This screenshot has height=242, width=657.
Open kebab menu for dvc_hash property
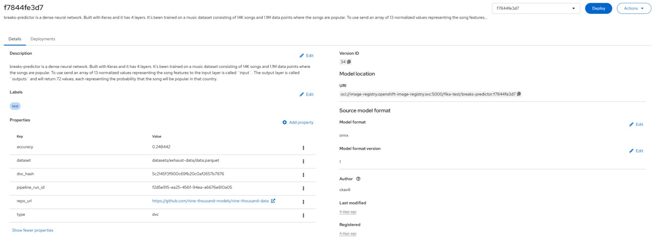click(x=303, y=175)
